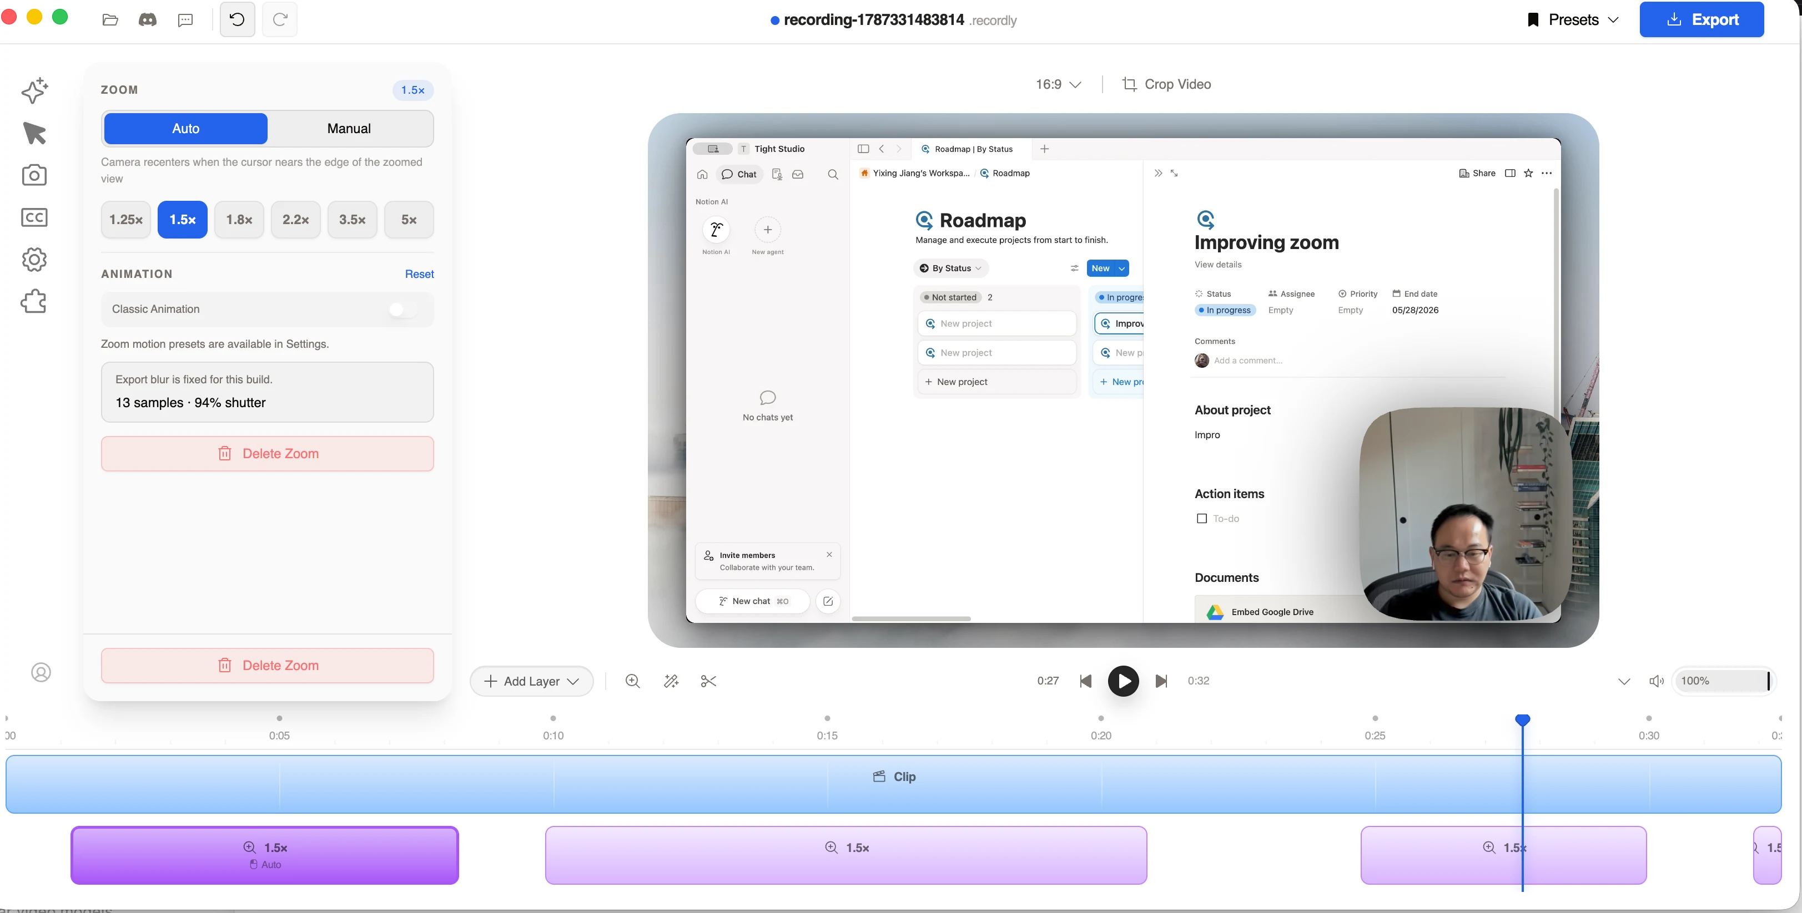The height and width of the screenshot is (913, 1802).
Task: Open the CC captions panel
Action: pos(34,217)
